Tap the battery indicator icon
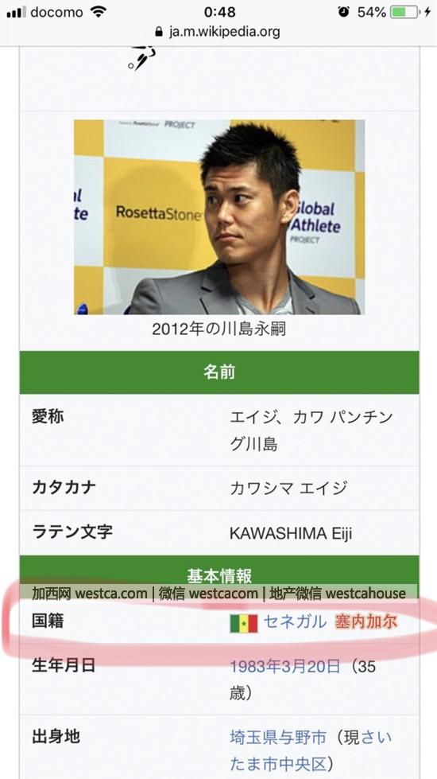437x779 pixels. pos(404,12)
